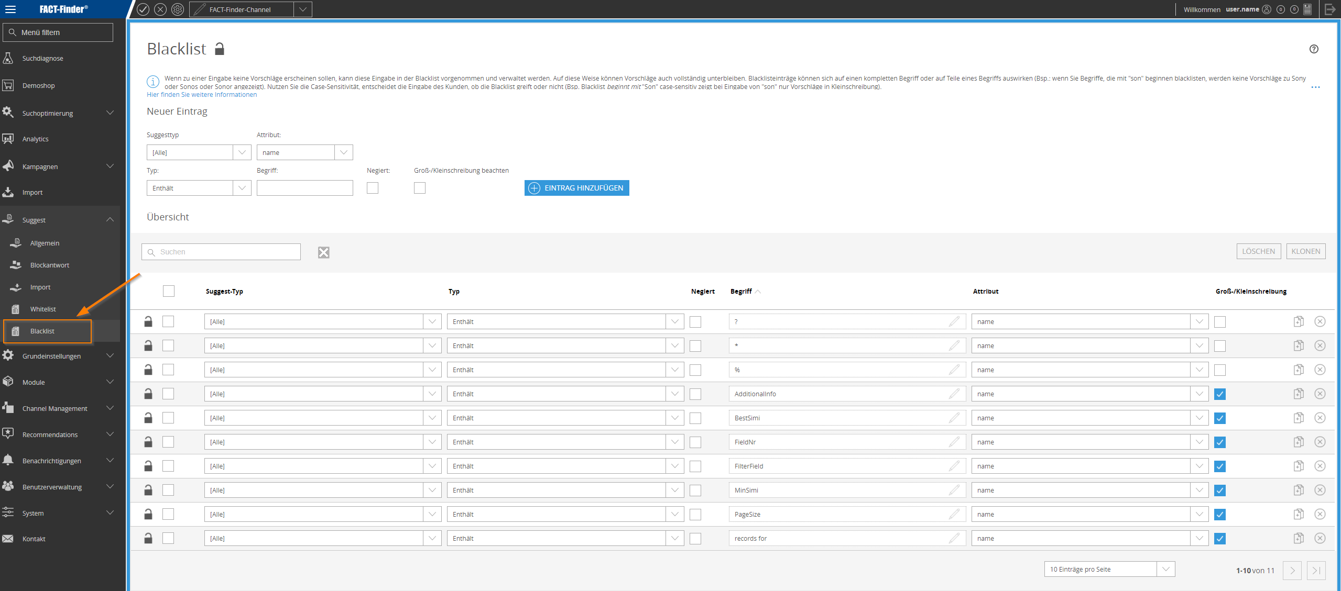Expand info text via three dots icon
This screenshot has width=1341, height=591.
pos(1315,87)
